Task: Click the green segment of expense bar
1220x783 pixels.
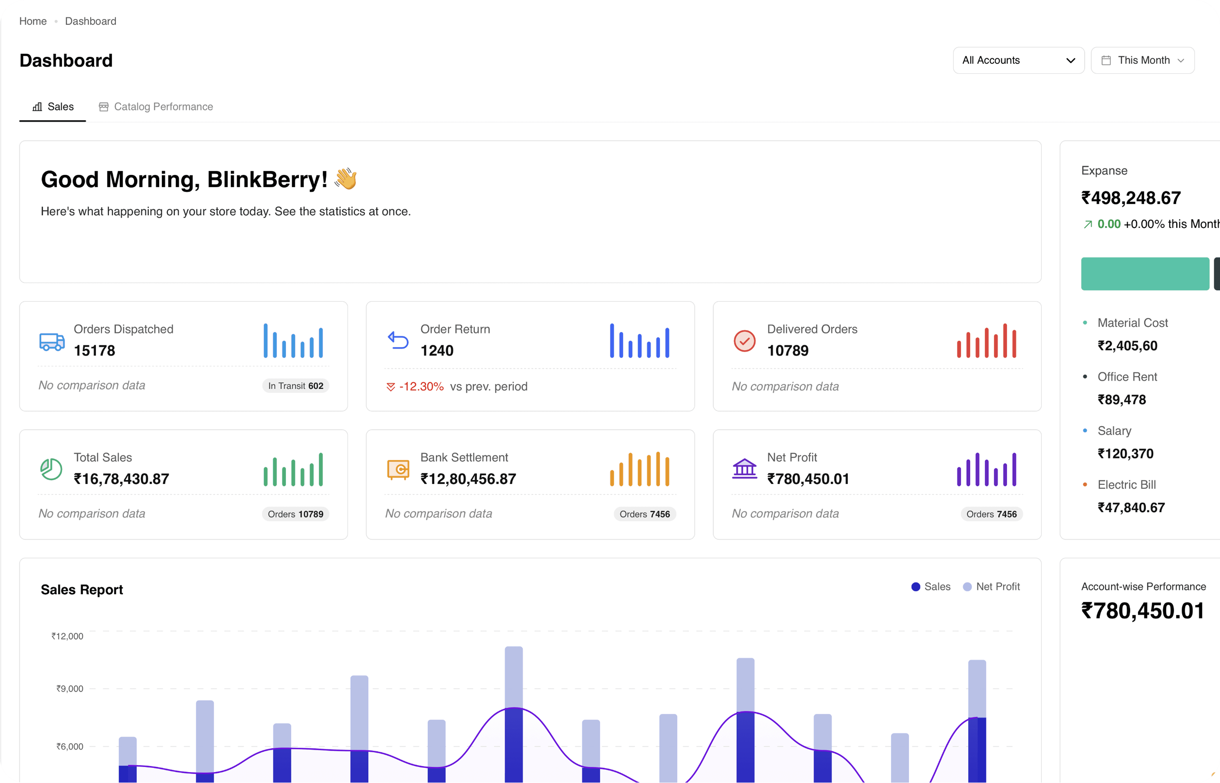Action: 1145,274
